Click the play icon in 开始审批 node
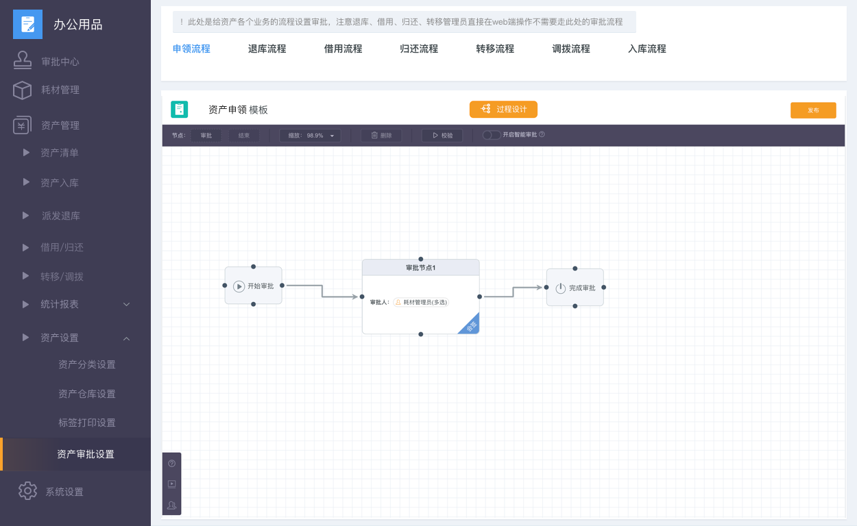The width and height of the screenshot is (857, 526). (239, 286)
